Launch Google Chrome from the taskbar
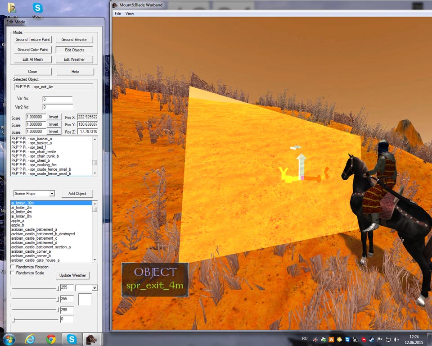Image resolution: width=432 pixels, height=346 pixels. 51,339
